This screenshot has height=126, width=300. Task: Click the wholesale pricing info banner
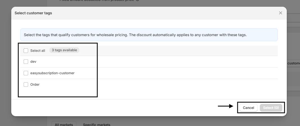pos(149,35)
